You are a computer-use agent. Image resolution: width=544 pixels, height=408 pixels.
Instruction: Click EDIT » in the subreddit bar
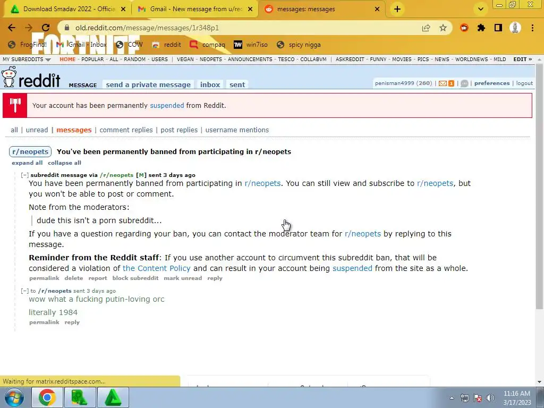523,59
